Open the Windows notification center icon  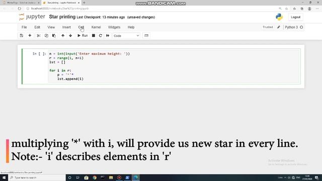pyautogui.click(x=316, y=177)
